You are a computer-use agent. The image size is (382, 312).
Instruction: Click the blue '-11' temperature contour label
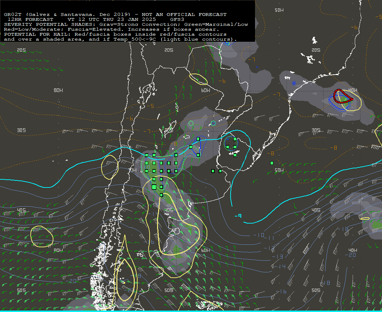[270, 238]
